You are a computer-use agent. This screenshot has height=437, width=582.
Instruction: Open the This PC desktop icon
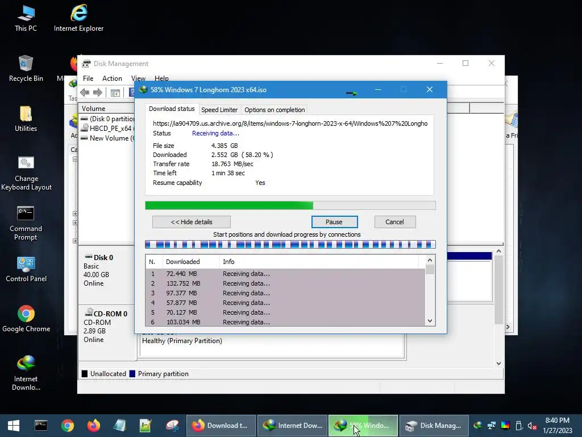26,18
